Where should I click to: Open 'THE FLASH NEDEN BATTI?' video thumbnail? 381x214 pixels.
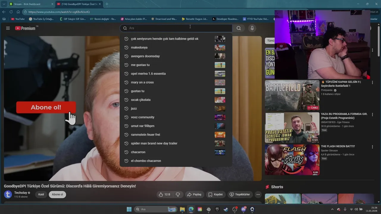tap(292, 160)
